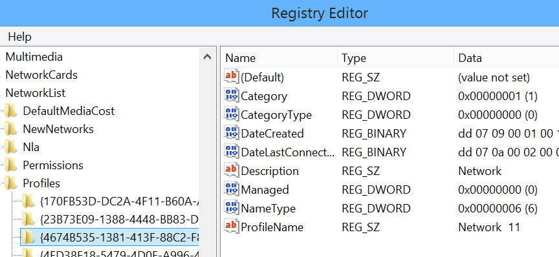Click the (Default) string value icon
The image size is (559, 257).
pyautogui.click(x=232, y=77)
